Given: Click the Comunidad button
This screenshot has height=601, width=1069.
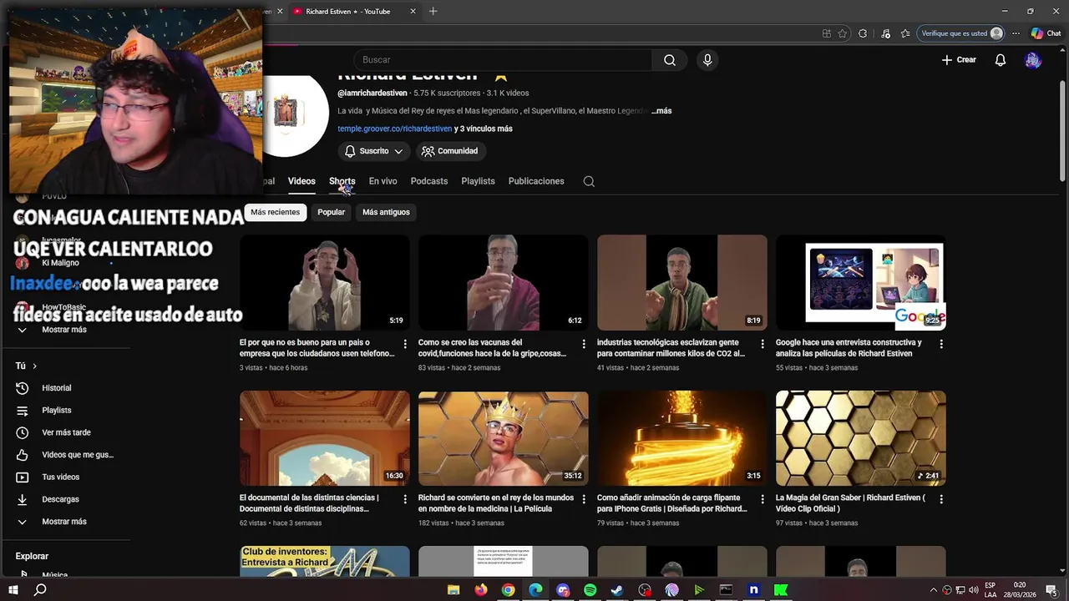Looking at the screenshot, I should point(450,151).
